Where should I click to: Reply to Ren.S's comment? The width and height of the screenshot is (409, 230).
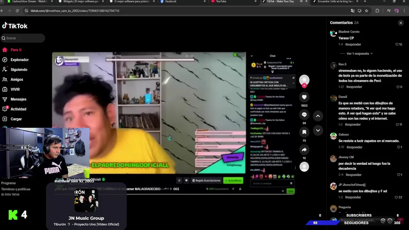(x=354, y=87)
